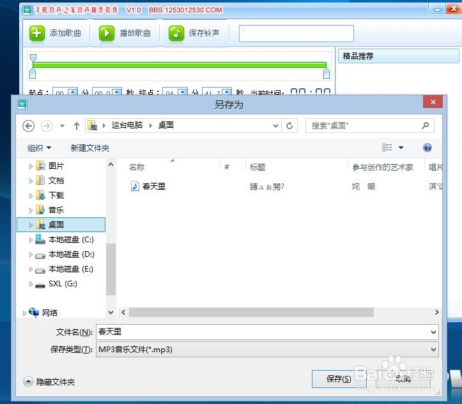Open the help question mark icon

[427, 148]
